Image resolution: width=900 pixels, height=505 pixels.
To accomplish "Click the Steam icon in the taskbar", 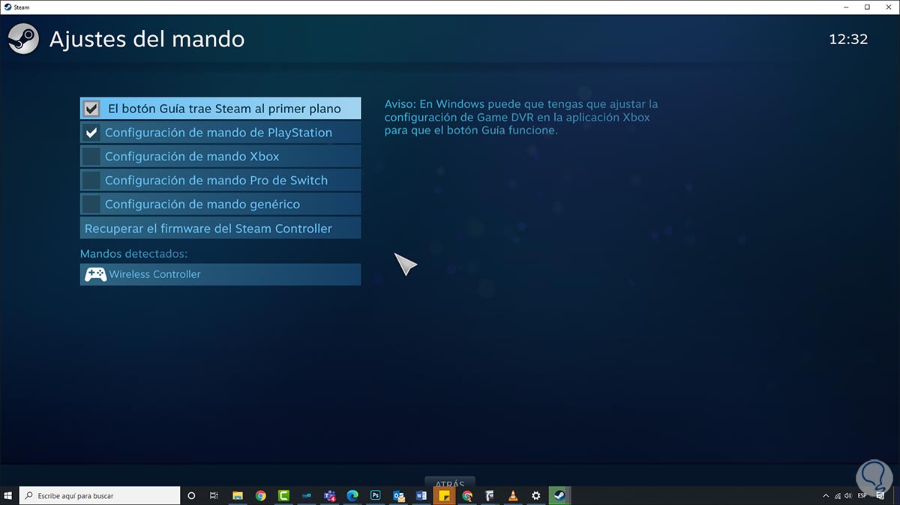I will 558,495.
